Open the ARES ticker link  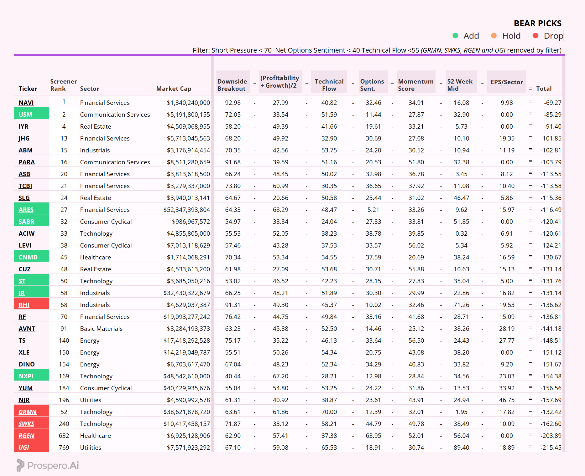coord(26,210)
